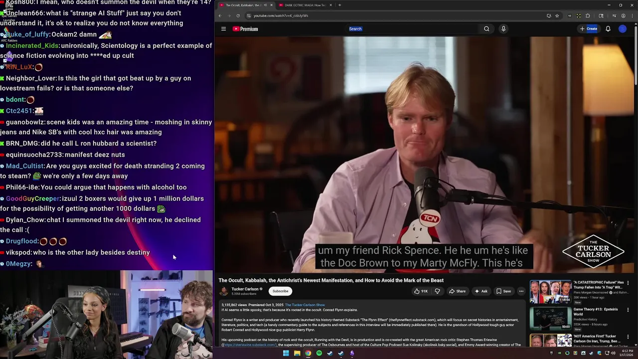Screen dimensions: 638x359
Task: Click the youtube.com address bar
Action: coord(394,15)
